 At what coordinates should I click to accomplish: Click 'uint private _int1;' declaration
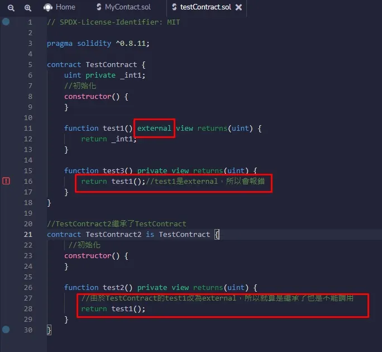click(105, 75)
